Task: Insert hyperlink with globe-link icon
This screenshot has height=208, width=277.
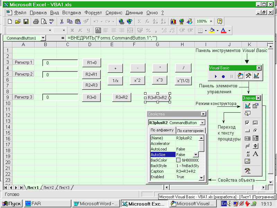Action: [122, 21]
